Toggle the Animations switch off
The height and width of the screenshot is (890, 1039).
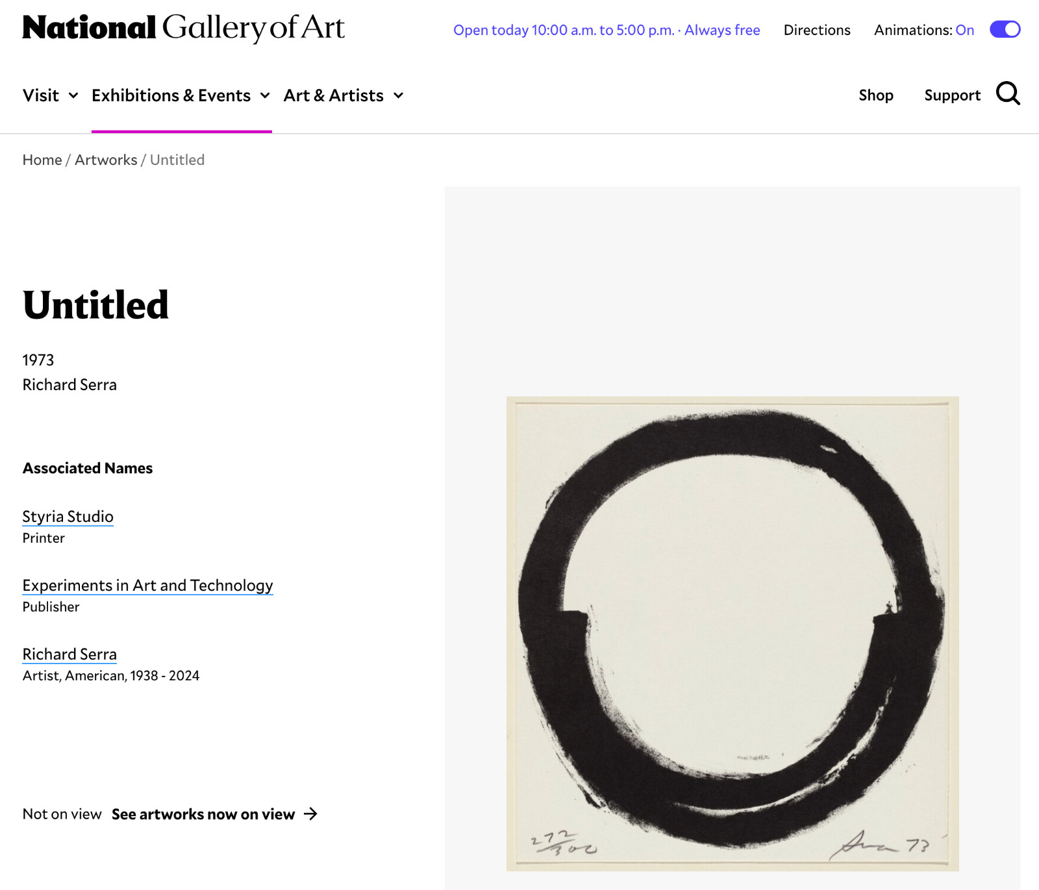tap(1005, 30)
